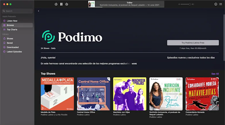Image resolution: width=225 pixels, height=125 pixels.
Task: Click the playback progress bar
Action: [130, 7]
